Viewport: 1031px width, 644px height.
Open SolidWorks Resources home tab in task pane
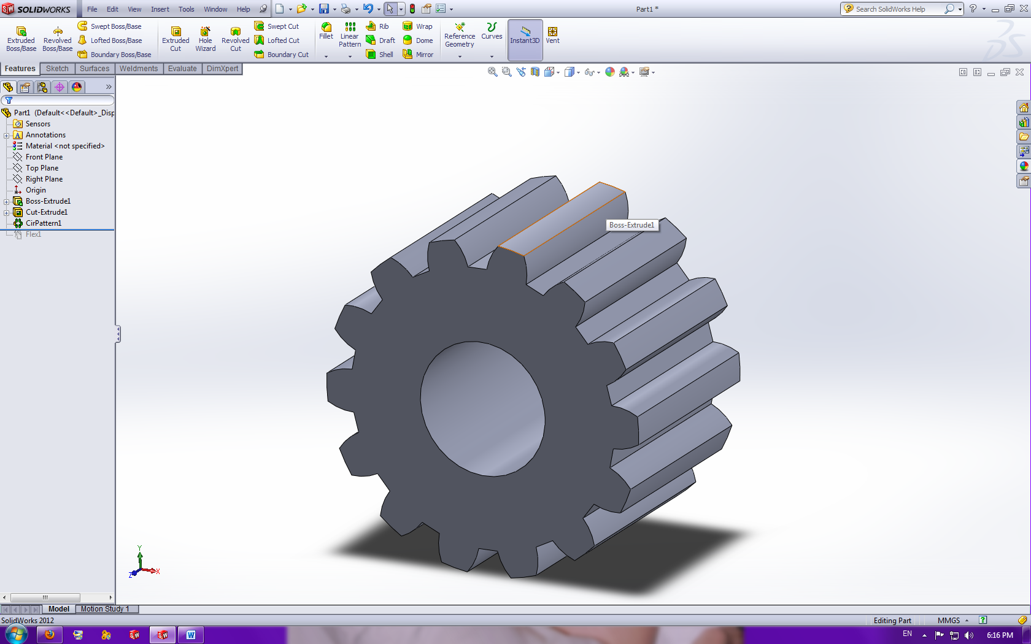coord(1024,108)
